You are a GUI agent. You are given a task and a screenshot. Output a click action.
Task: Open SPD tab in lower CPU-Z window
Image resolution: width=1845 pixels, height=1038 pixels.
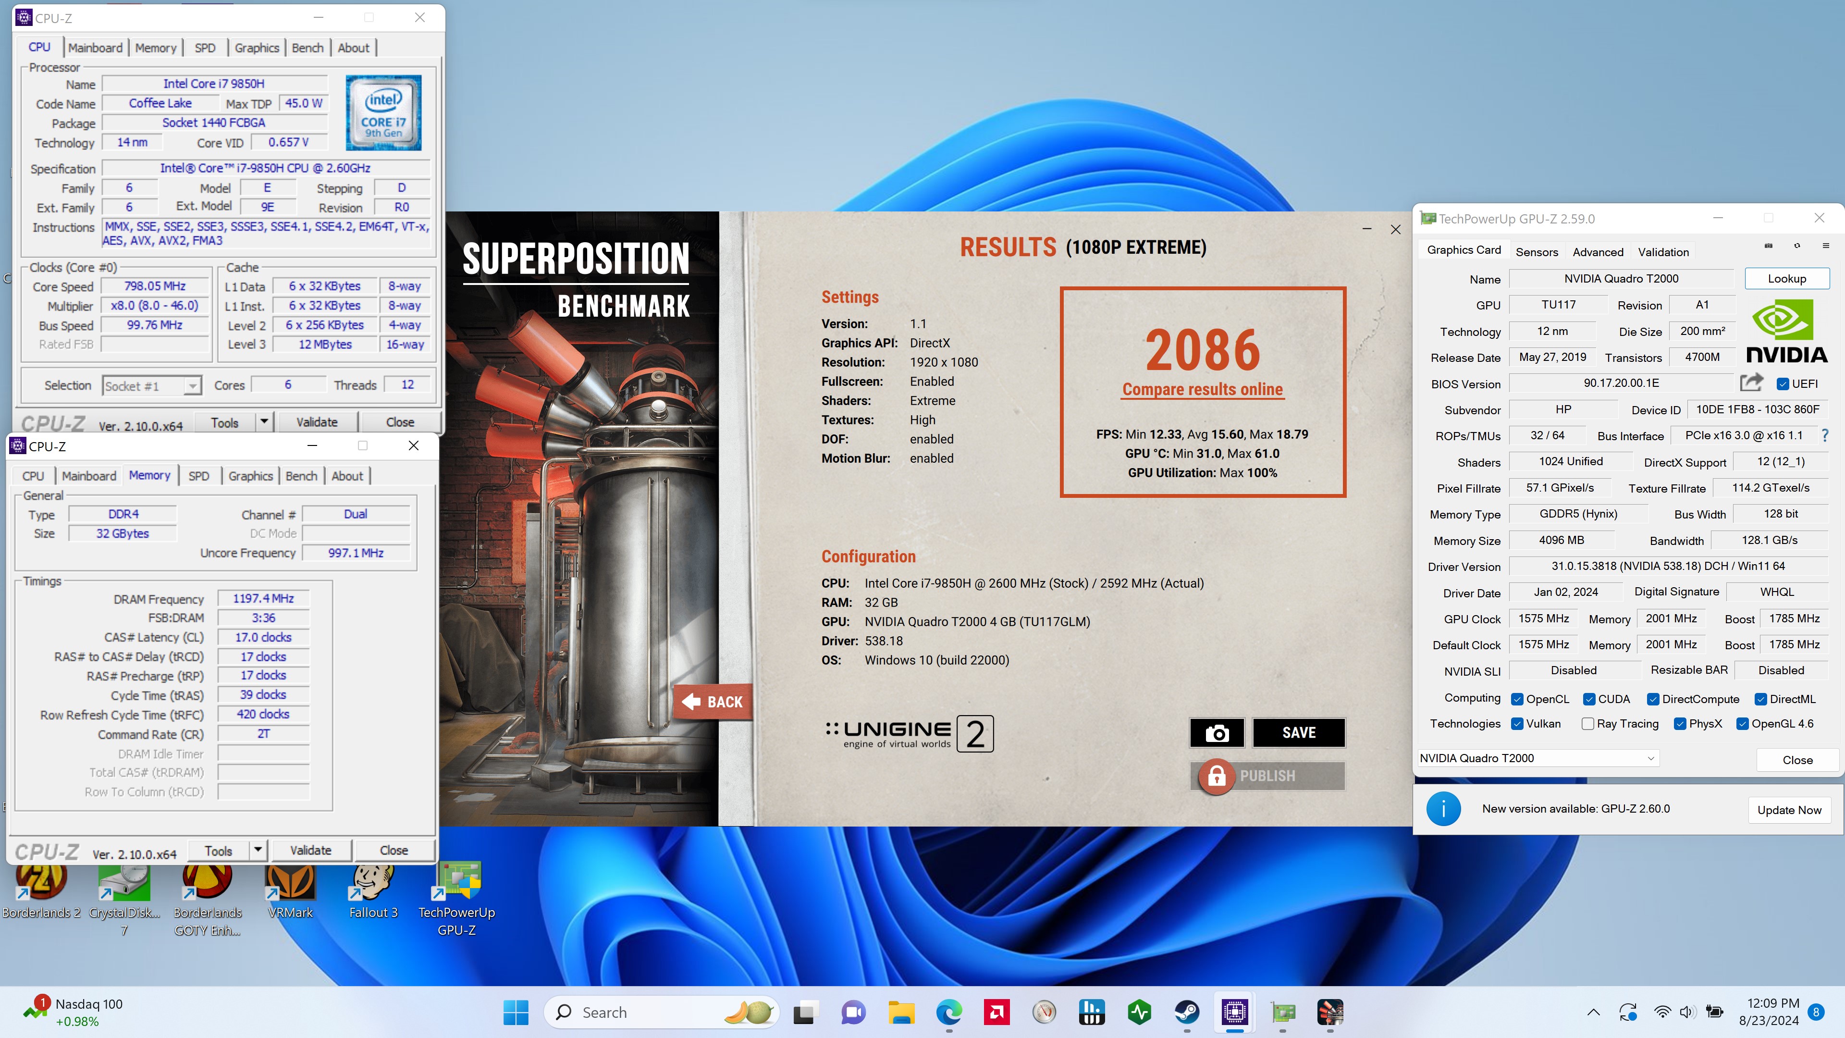[198, 476]
